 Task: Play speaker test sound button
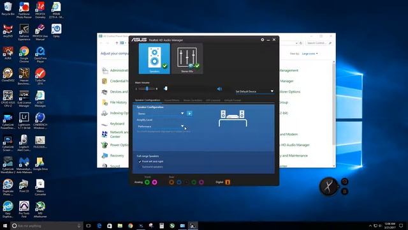click(190, 114)
